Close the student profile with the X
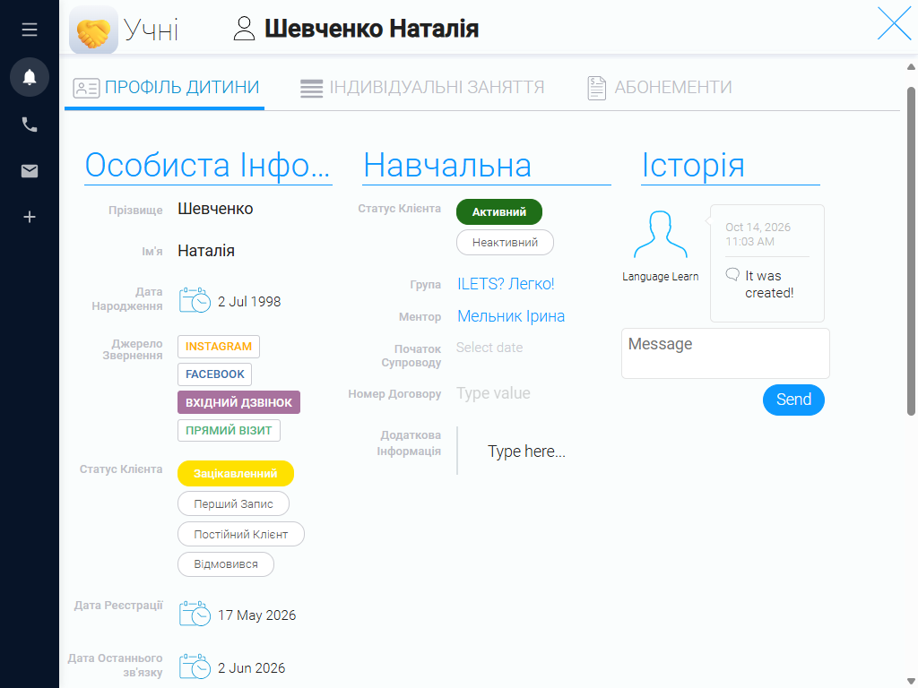918x688 pixels. tap(894, 23)
